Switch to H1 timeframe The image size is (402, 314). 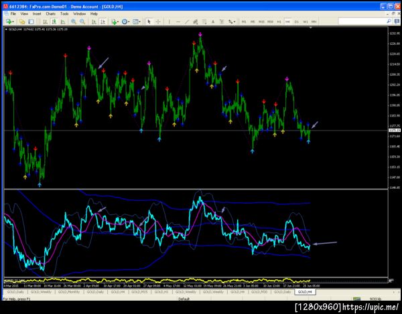tap(279, 22)
